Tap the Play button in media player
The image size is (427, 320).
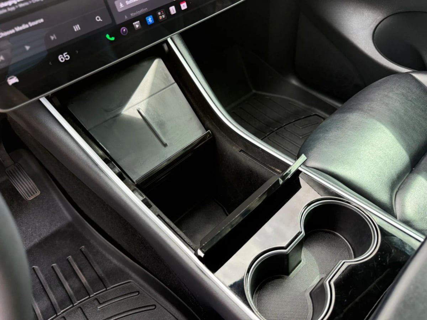(x=27, y=48)
